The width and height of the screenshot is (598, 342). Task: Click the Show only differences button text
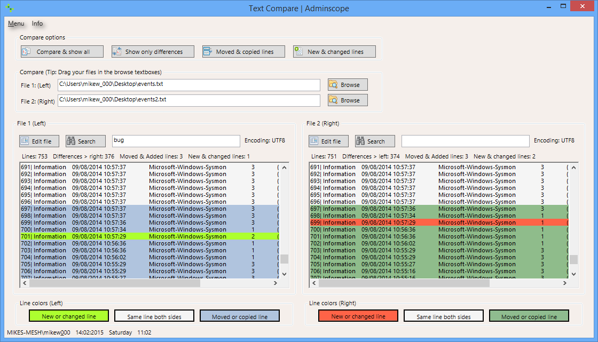pos(154,52)
